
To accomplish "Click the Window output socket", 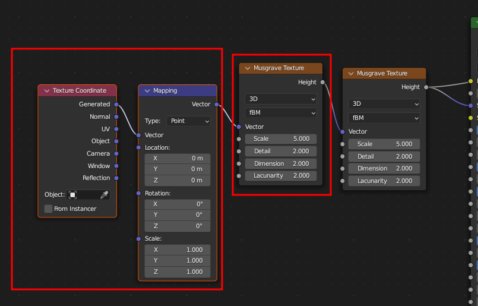I will [116, 166].
